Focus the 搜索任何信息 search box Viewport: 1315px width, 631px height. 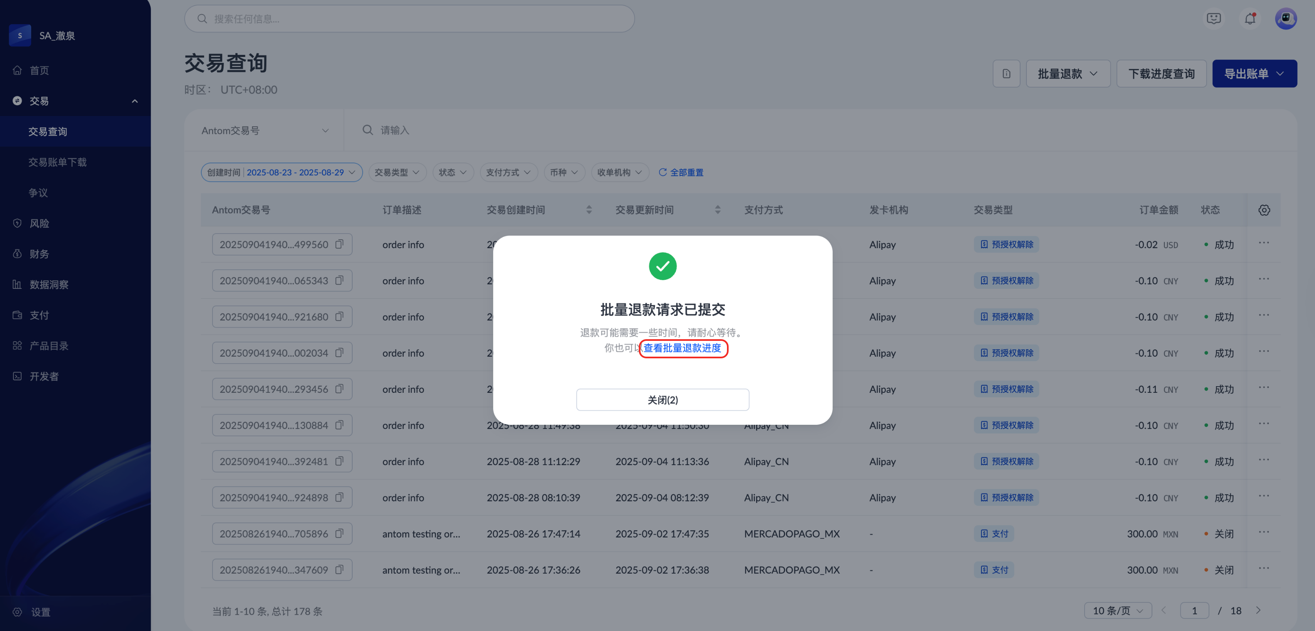(409, 19)
